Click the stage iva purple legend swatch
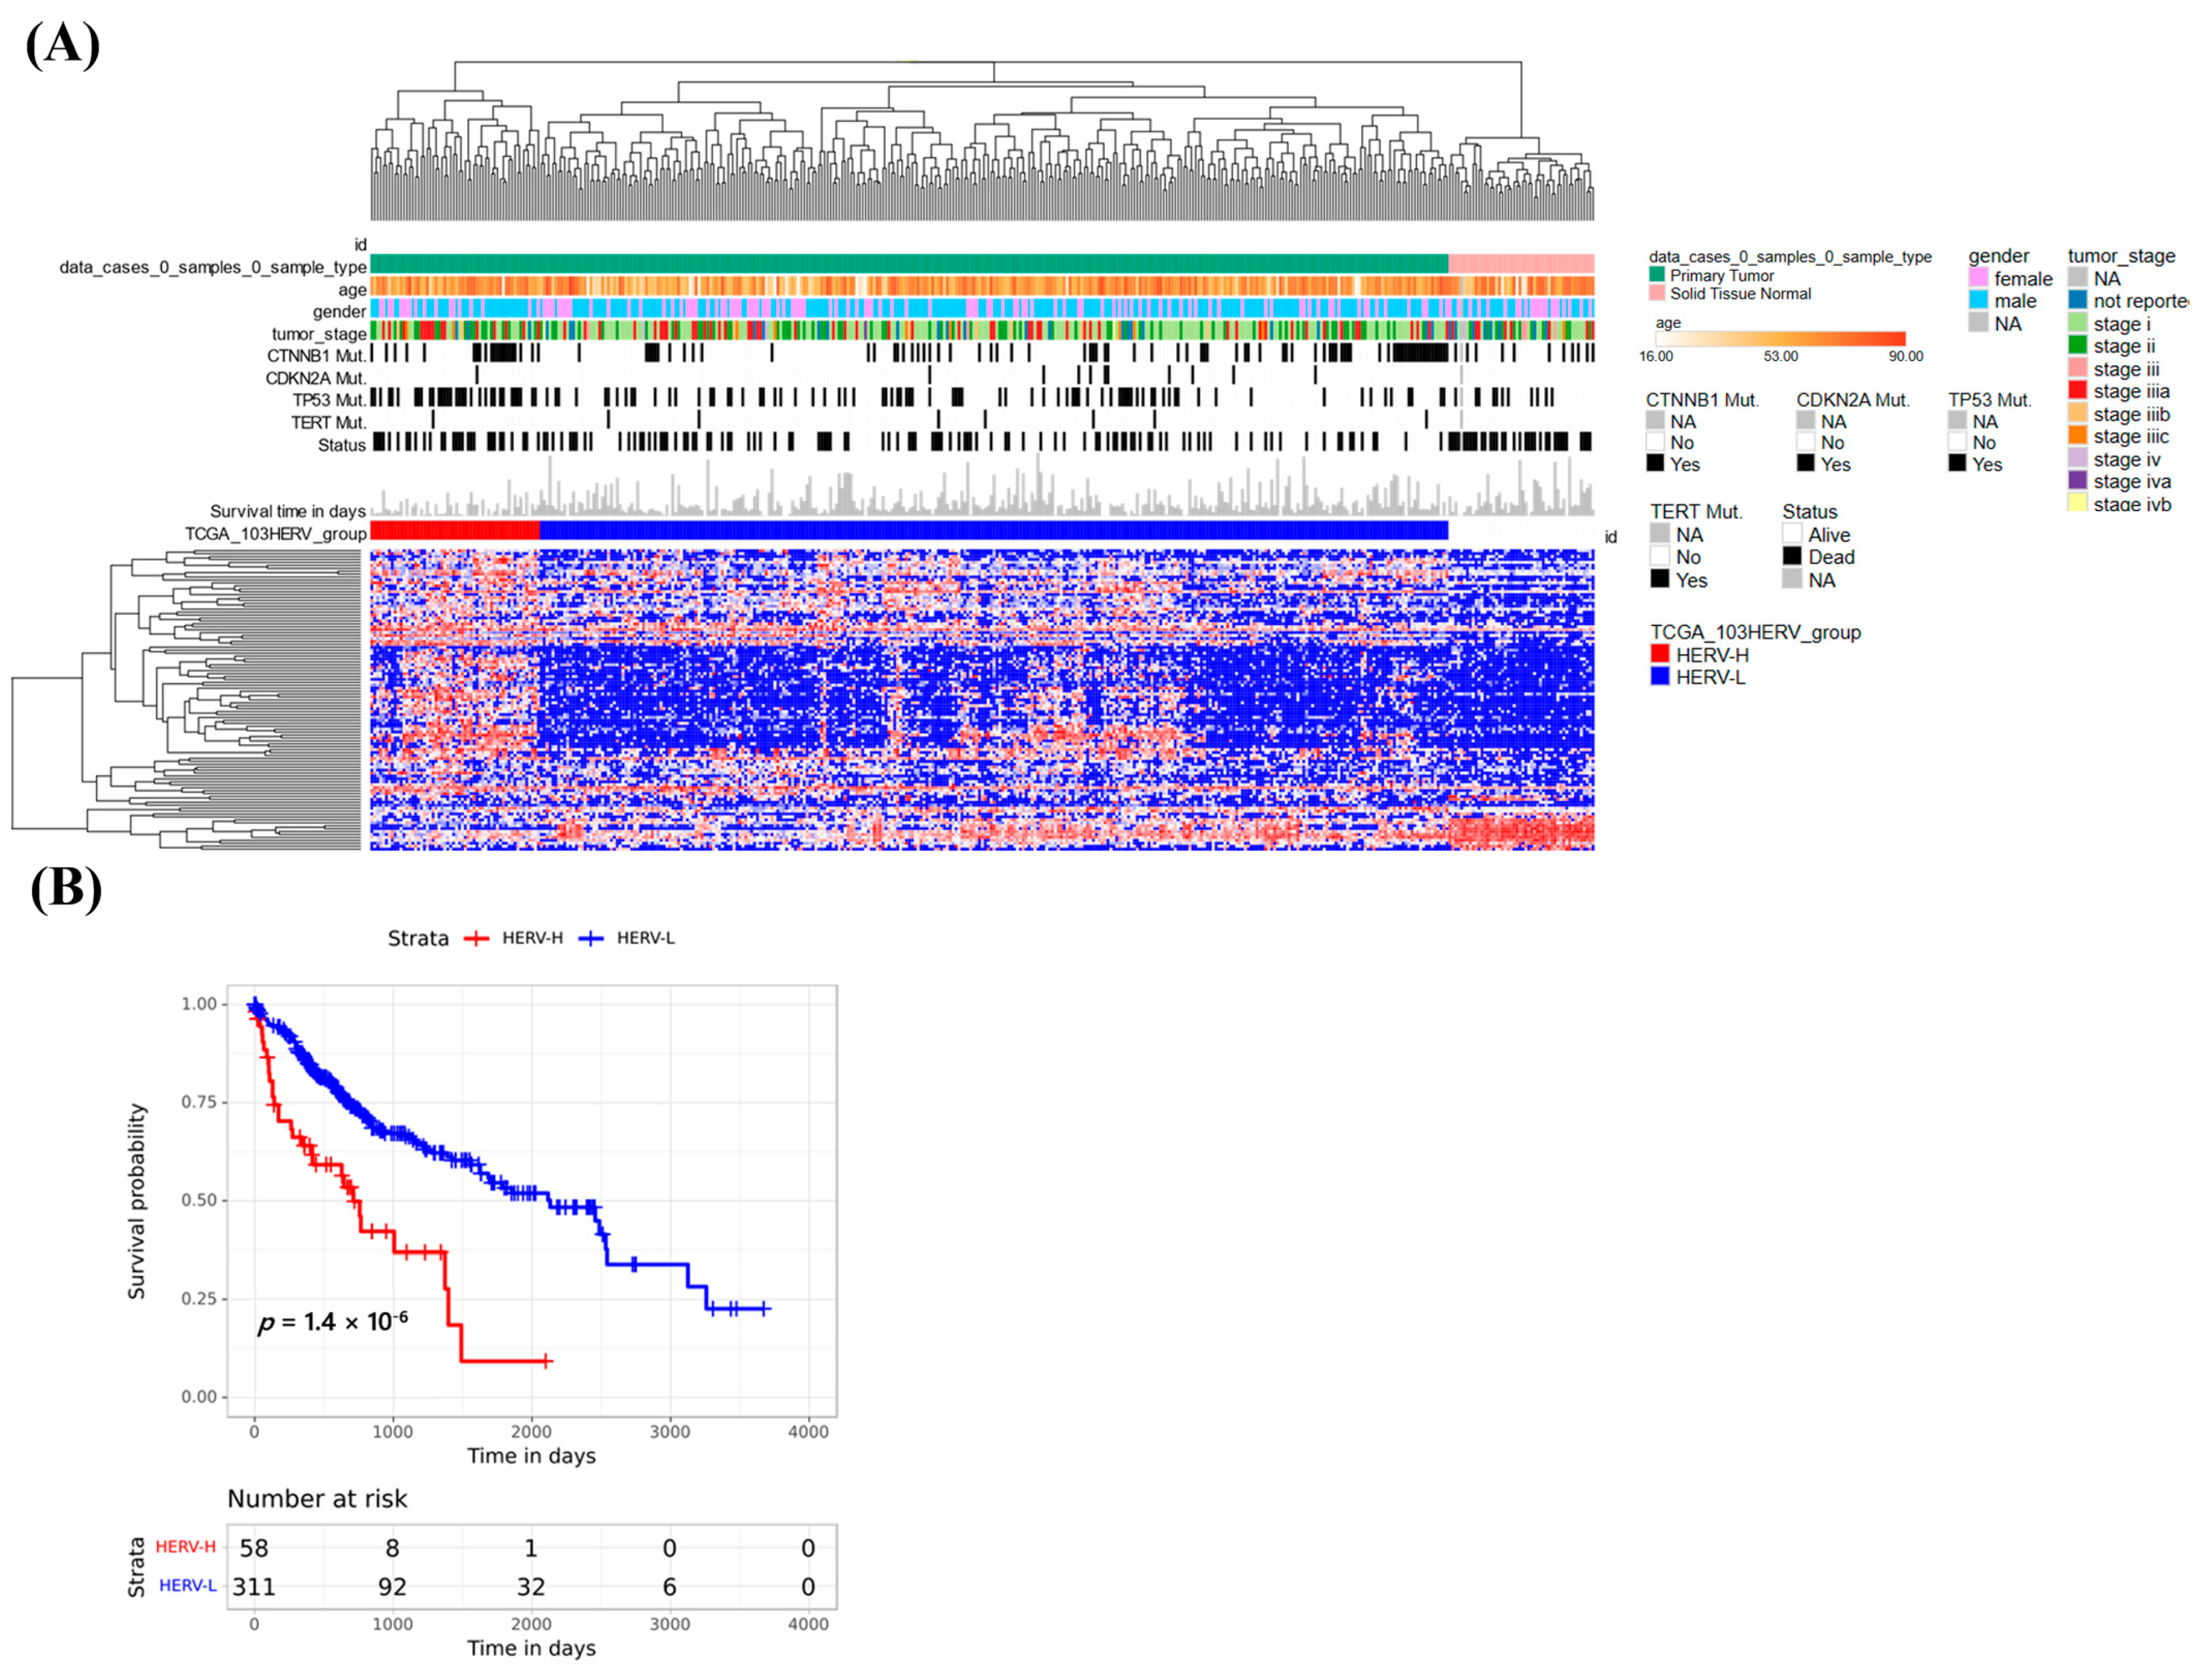2212x1675 pixels. point(2078,481)
